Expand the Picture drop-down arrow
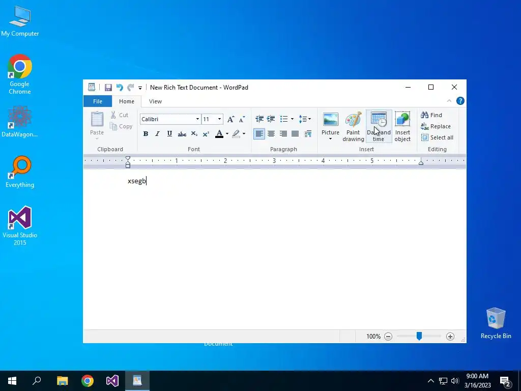This screenshot has width=521, height=391. coord(330,139)
